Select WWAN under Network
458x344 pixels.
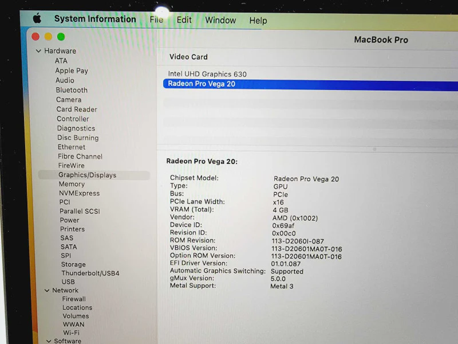tap(73, 325)
